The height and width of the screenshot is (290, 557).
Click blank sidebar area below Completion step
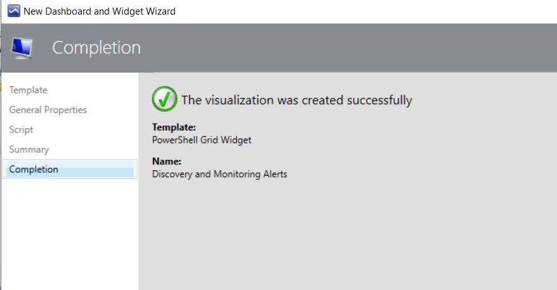pyautogui.click(x=69, y=235)
